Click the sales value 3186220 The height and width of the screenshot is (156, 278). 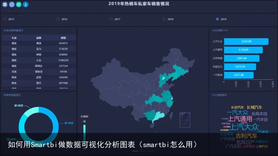point(63,60)
